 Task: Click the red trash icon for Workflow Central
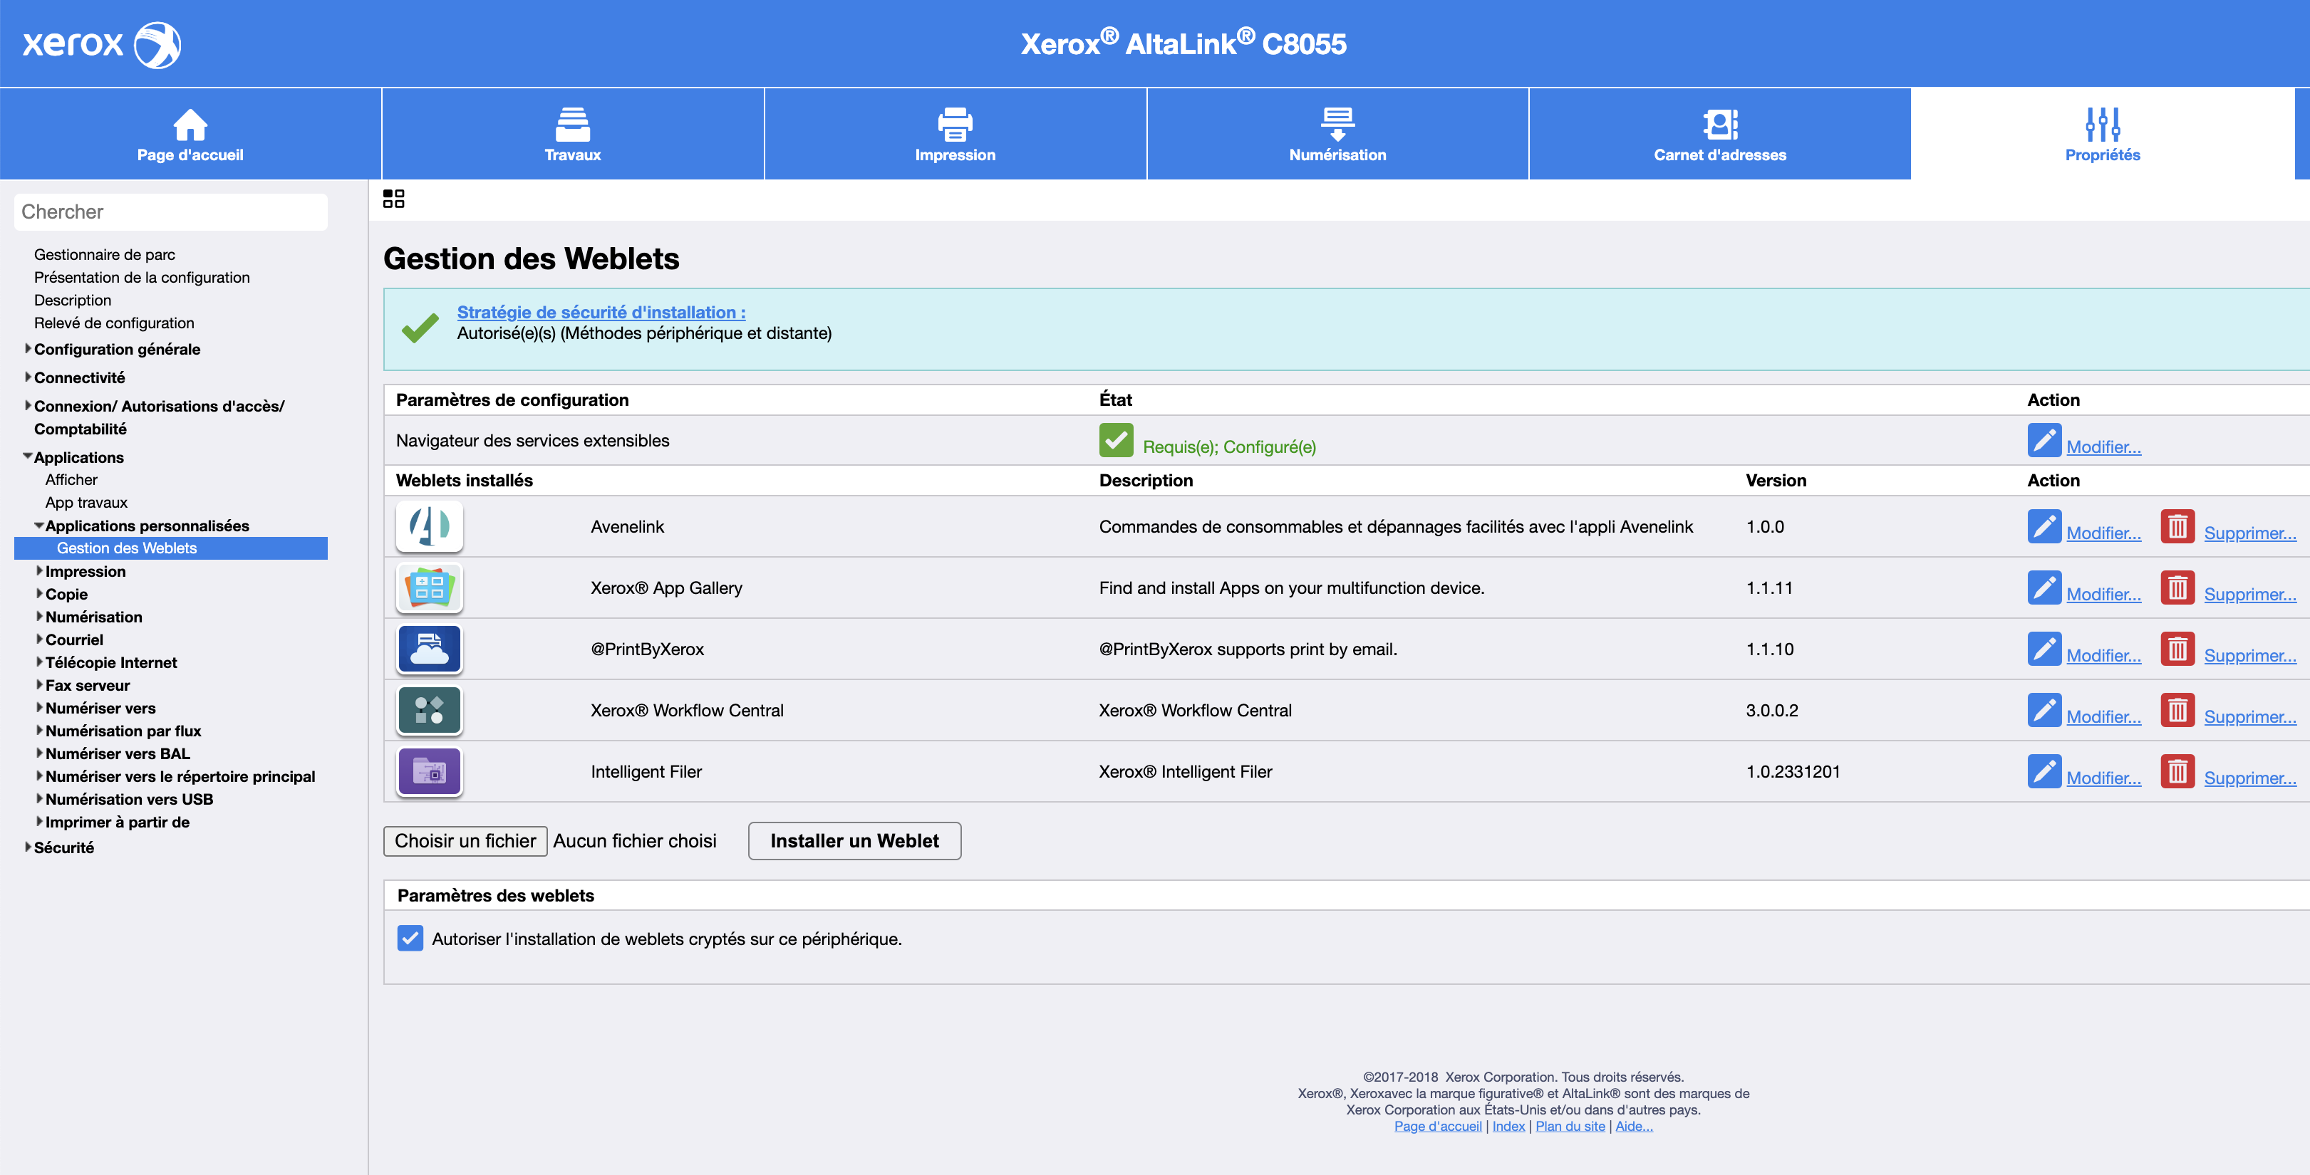[2177, 710]
